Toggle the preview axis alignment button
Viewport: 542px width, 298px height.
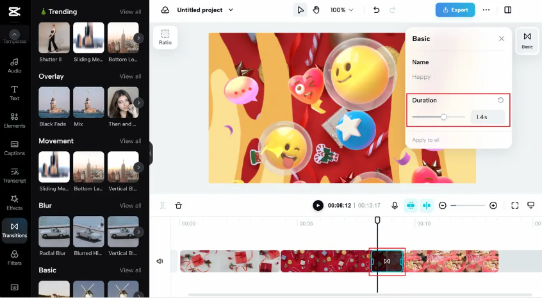(427, 205)
